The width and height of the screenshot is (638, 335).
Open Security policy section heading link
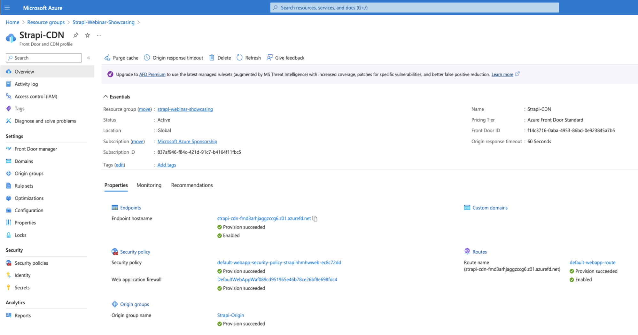135,252
